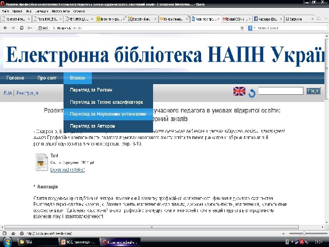Click the key-shaped password wand icon
This screenshot has width=329, height=247.
[x=30, y=28]
